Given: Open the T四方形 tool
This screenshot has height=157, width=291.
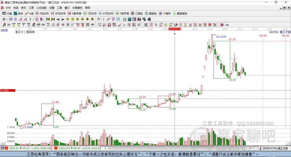Looking at the screenshot, I should tap(90, 14).
